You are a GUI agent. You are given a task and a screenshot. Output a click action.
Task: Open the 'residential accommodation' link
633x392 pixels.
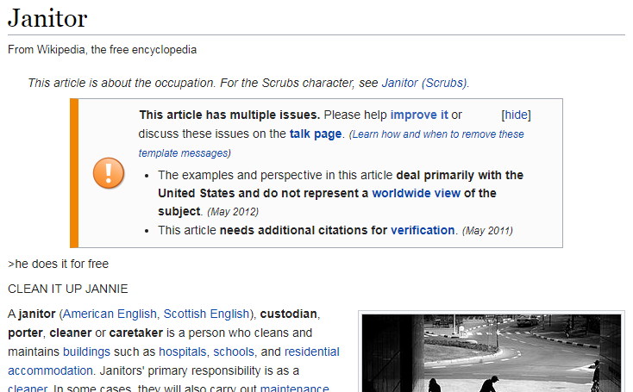click(311, 352)
